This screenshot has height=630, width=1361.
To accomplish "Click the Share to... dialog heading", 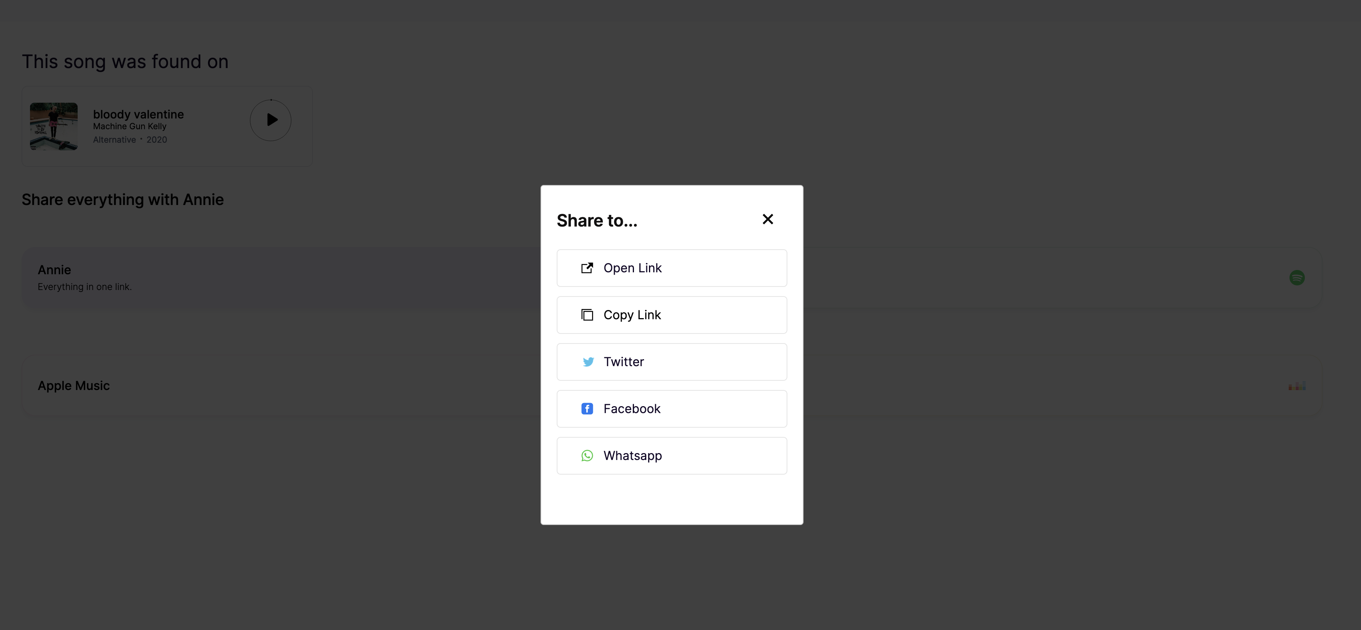I will [597, 220].
